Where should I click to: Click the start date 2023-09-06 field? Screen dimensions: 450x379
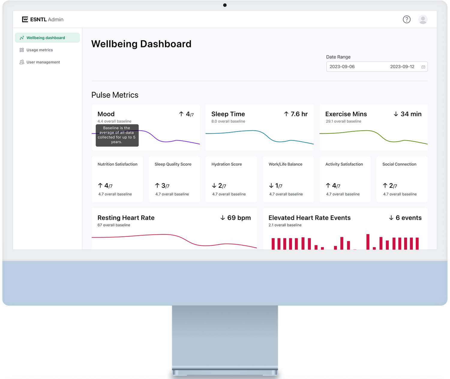(342, 67)
